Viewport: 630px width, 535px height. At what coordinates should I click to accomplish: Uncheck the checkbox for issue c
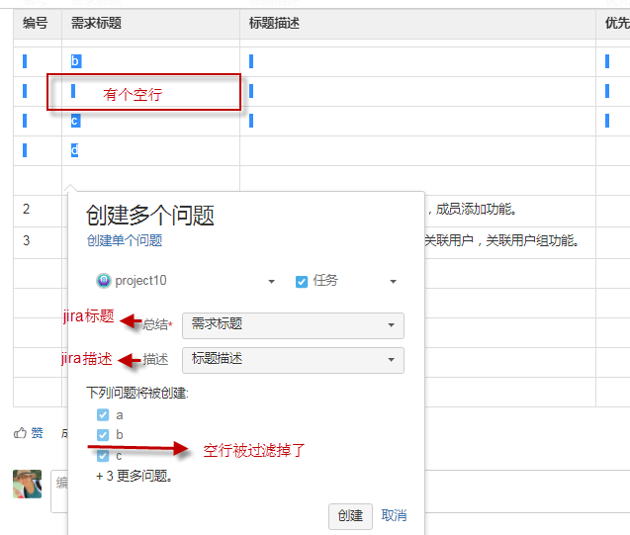click(103, 456)
